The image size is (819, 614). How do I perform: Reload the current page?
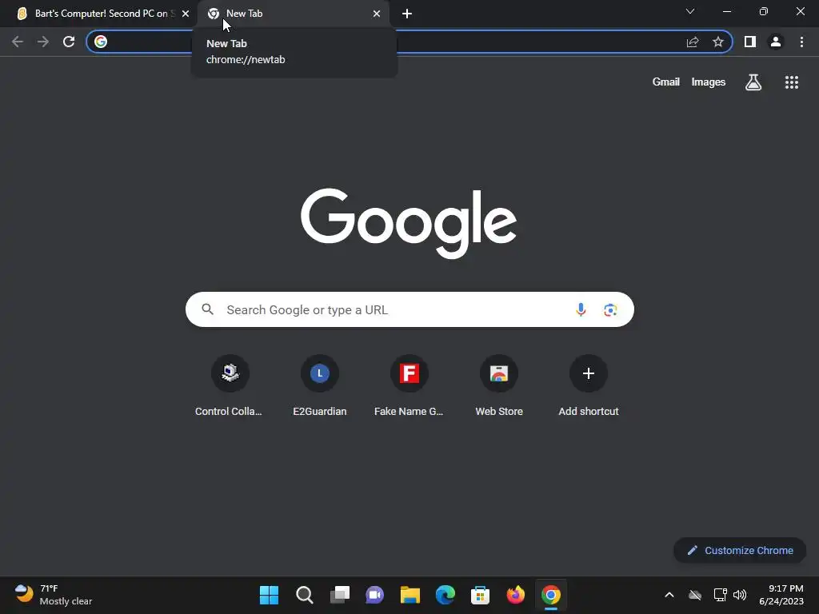pos(69,42)
